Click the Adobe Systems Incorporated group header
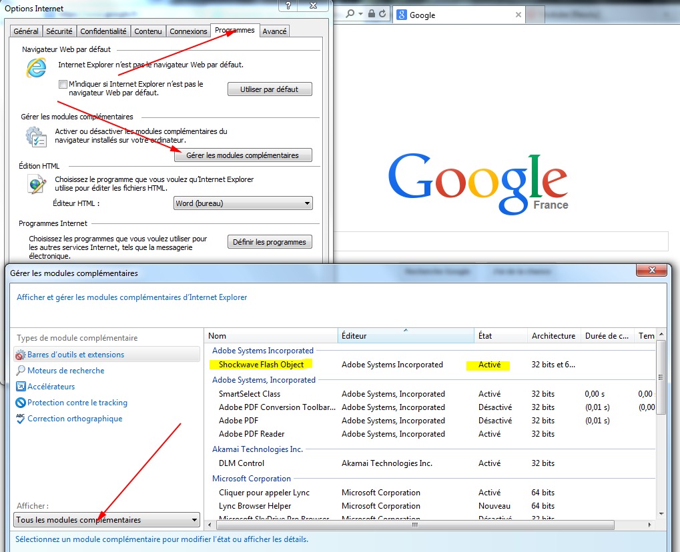The image size is (680, 552). [x=263, y=351]
